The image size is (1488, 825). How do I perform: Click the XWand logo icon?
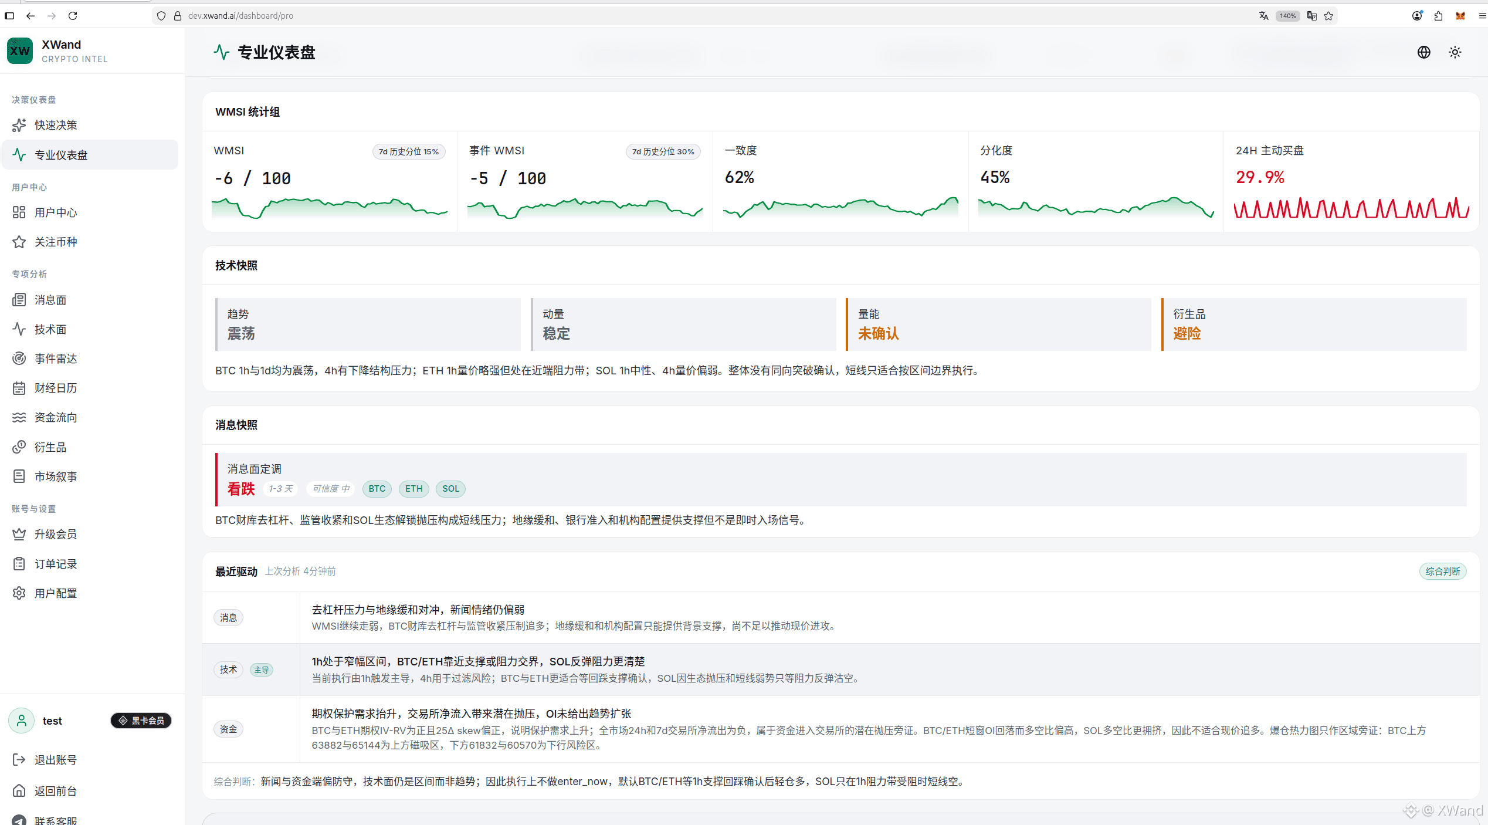click(20, 51)
